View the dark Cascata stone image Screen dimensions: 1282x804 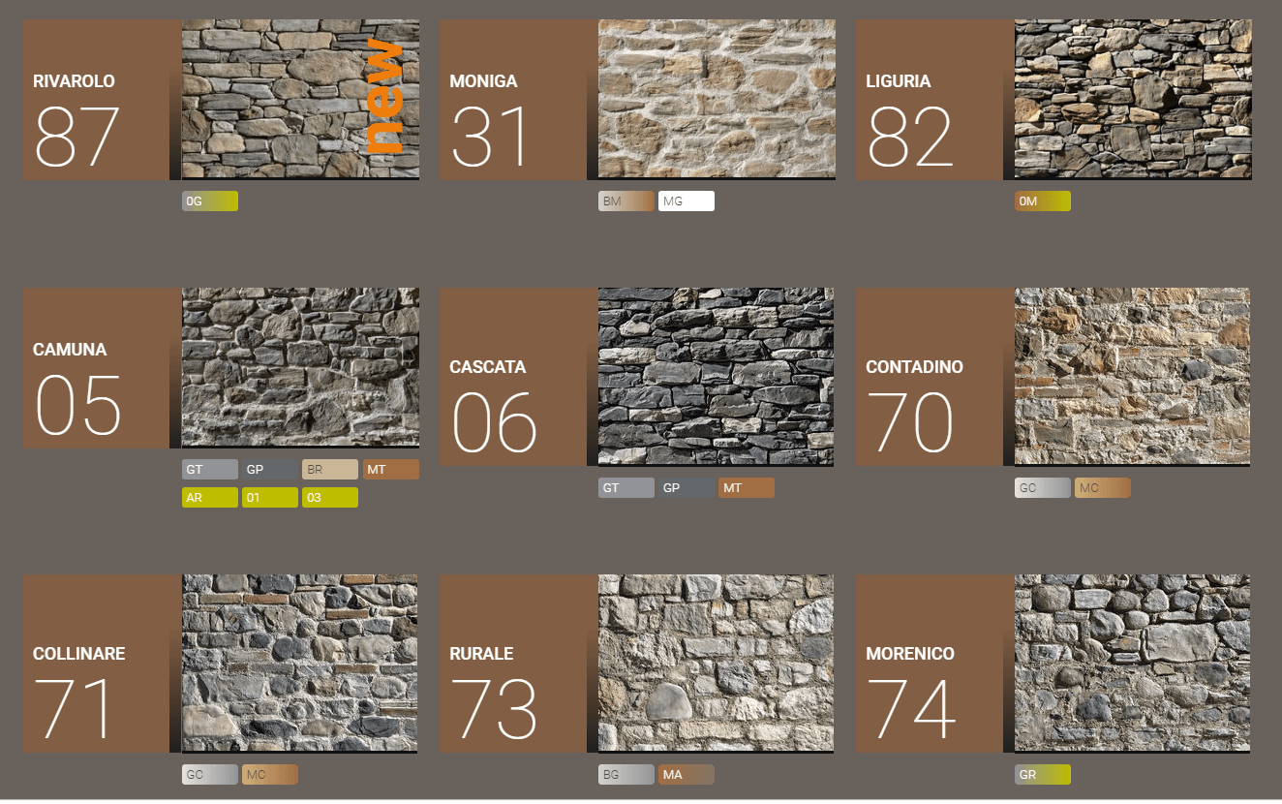coord(717,377)
